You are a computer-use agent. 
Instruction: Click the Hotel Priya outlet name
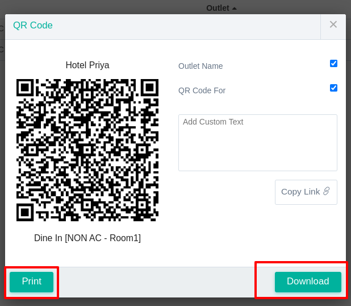click(87, 65)
